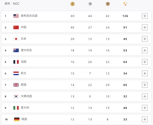This screenshot has width=153, height=125.
Task: Expand the 英国 row plus button
Action: 145,85
